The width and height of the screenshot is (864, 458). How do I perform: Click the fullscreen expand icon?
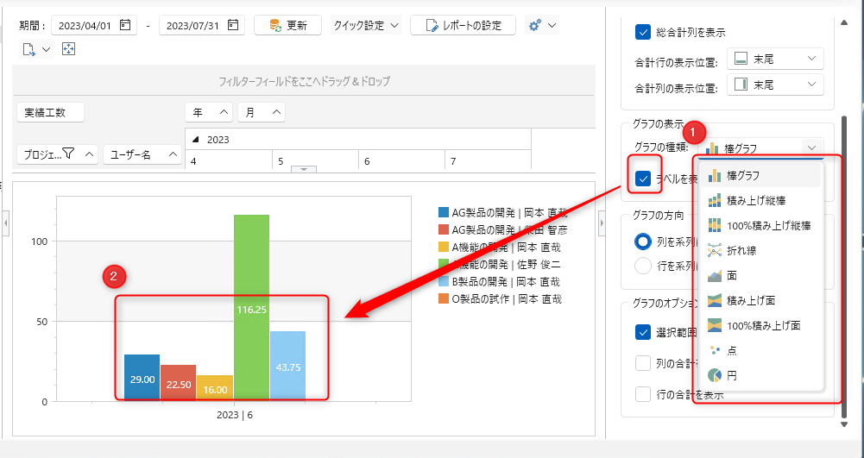[x=68, y=48]
